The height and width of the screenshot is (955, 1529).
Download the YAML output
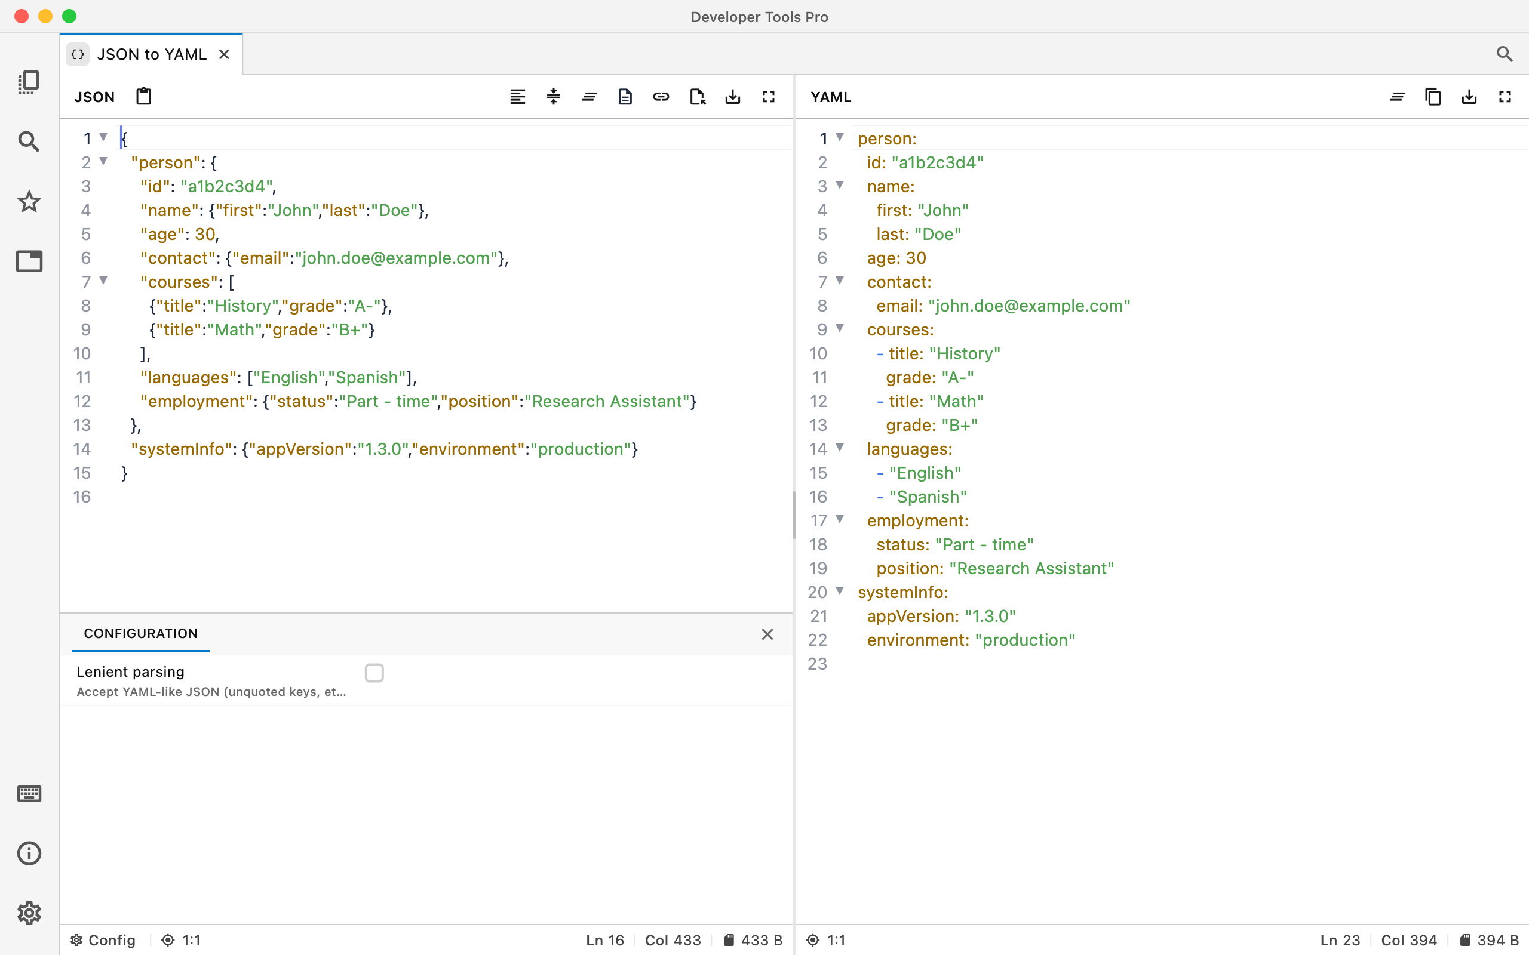pos(1469,97)
